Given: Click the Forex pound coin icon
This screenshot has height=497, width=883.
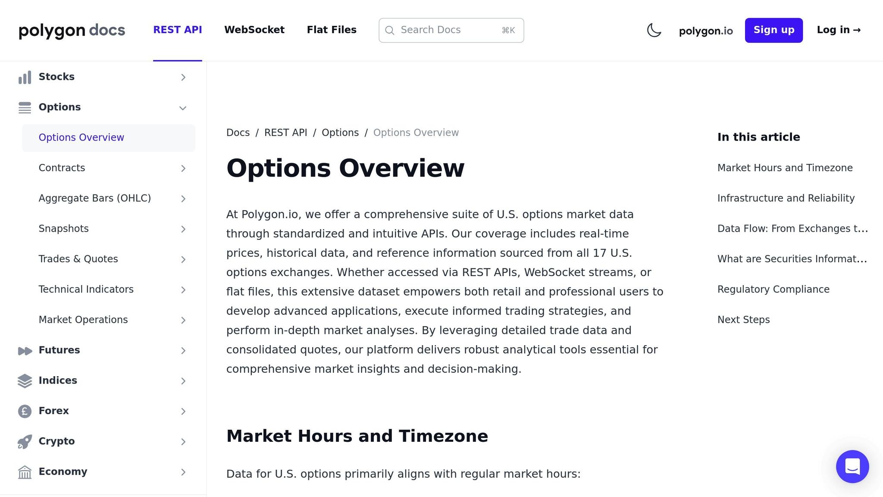Looking at the screenshot, I should (25, 411).
